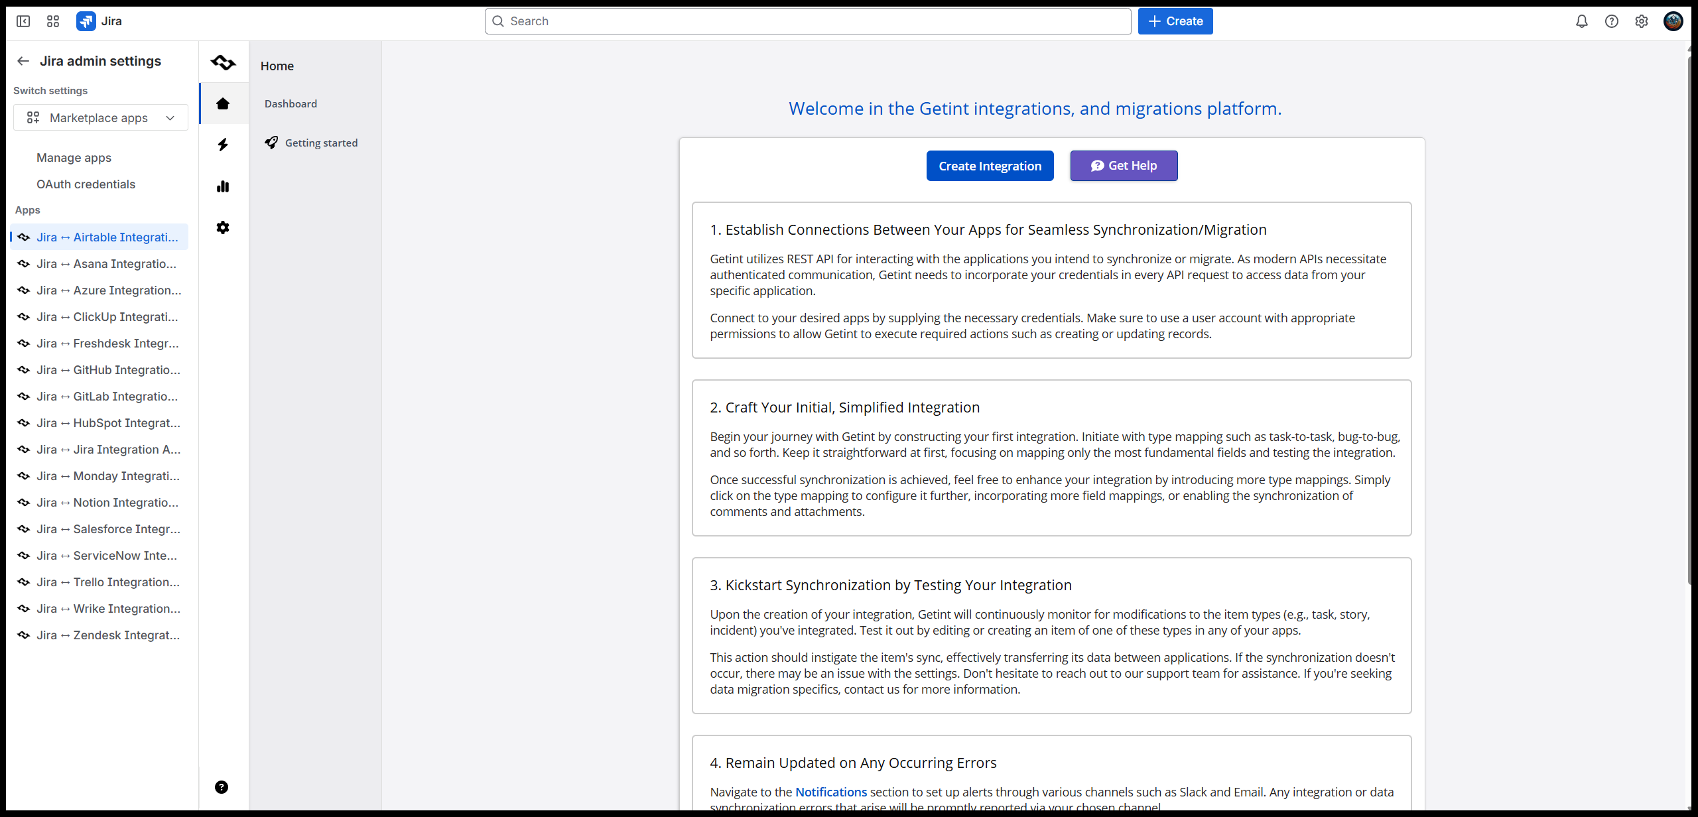Select Getting started menu item
Screen dimensions: 1698x817
coord(321,143)
